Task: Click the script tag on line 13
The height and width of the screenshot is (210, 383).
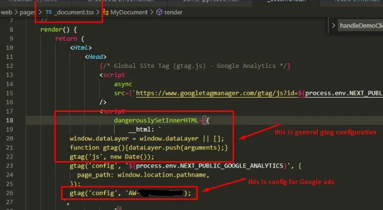Action: click(112, 75)
